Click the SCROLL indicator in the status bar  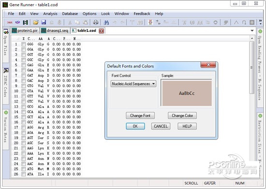(x=191, y=183)
